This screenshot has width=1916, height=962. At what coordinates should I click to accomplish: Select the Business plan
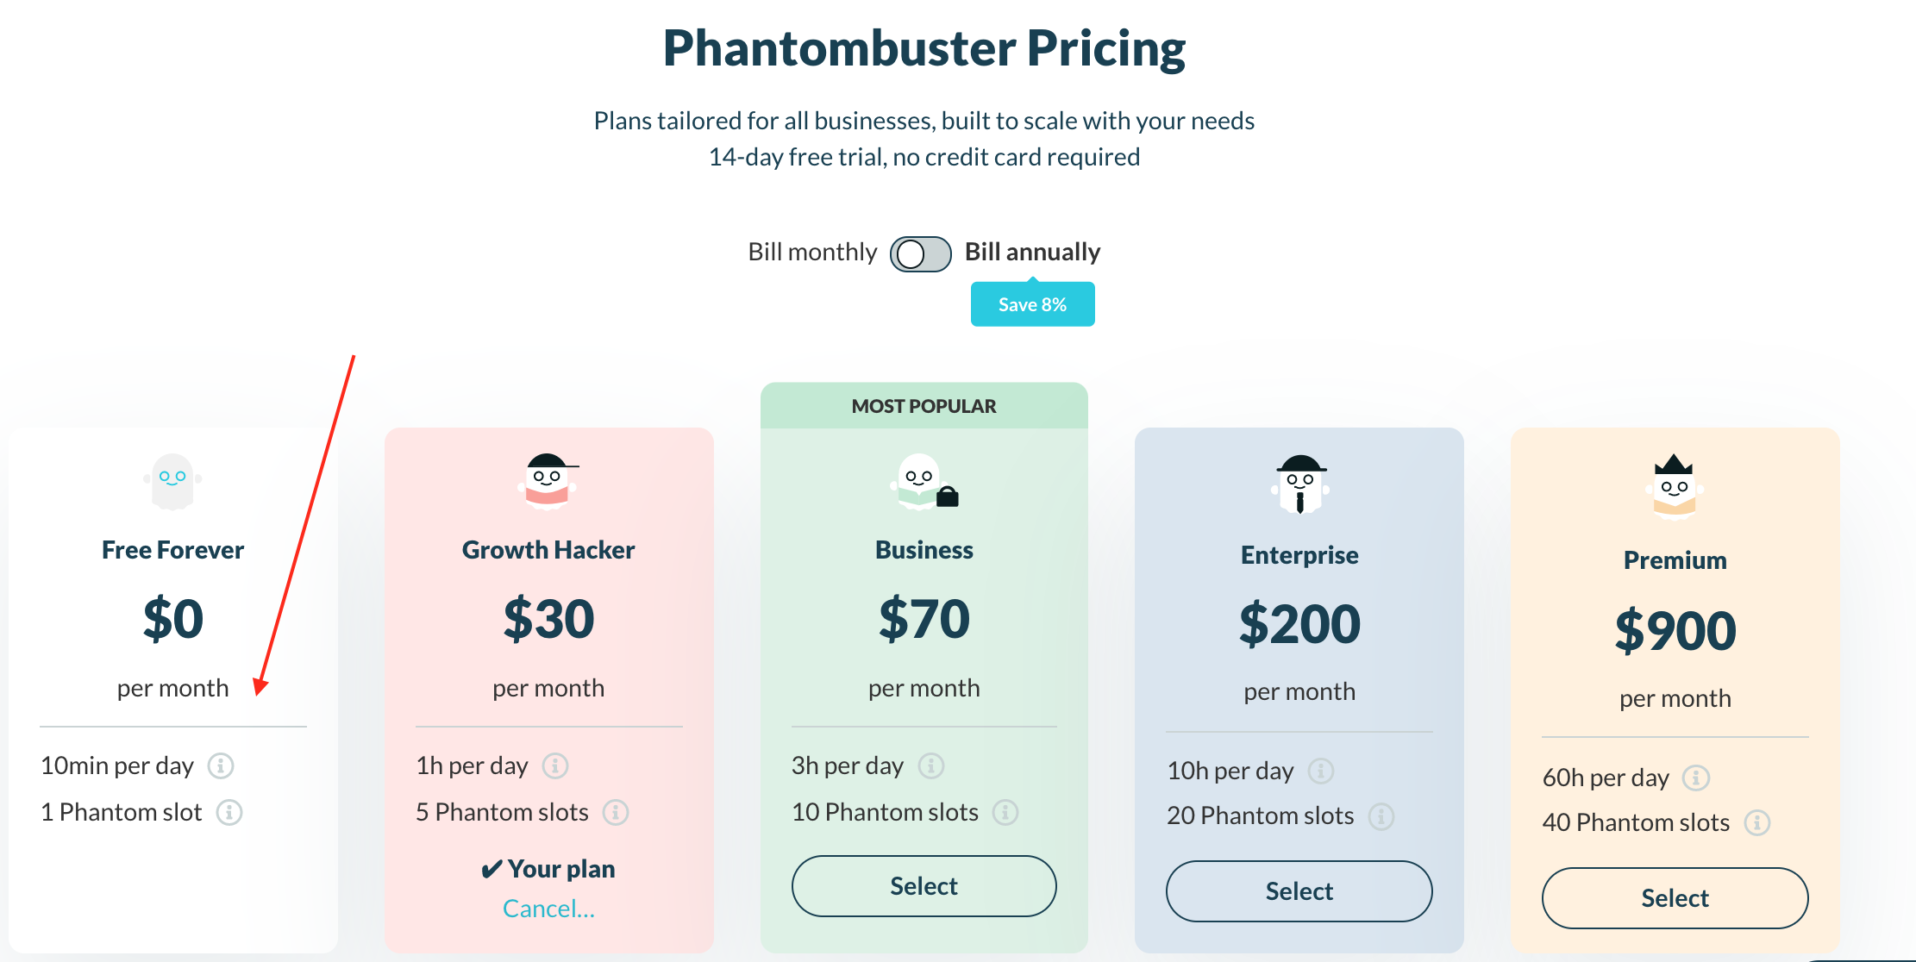[924, 886]
